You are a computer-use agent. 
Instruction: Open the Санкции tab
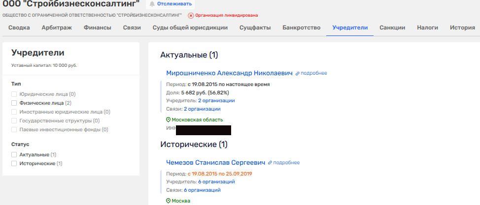[x=392, y=28]
